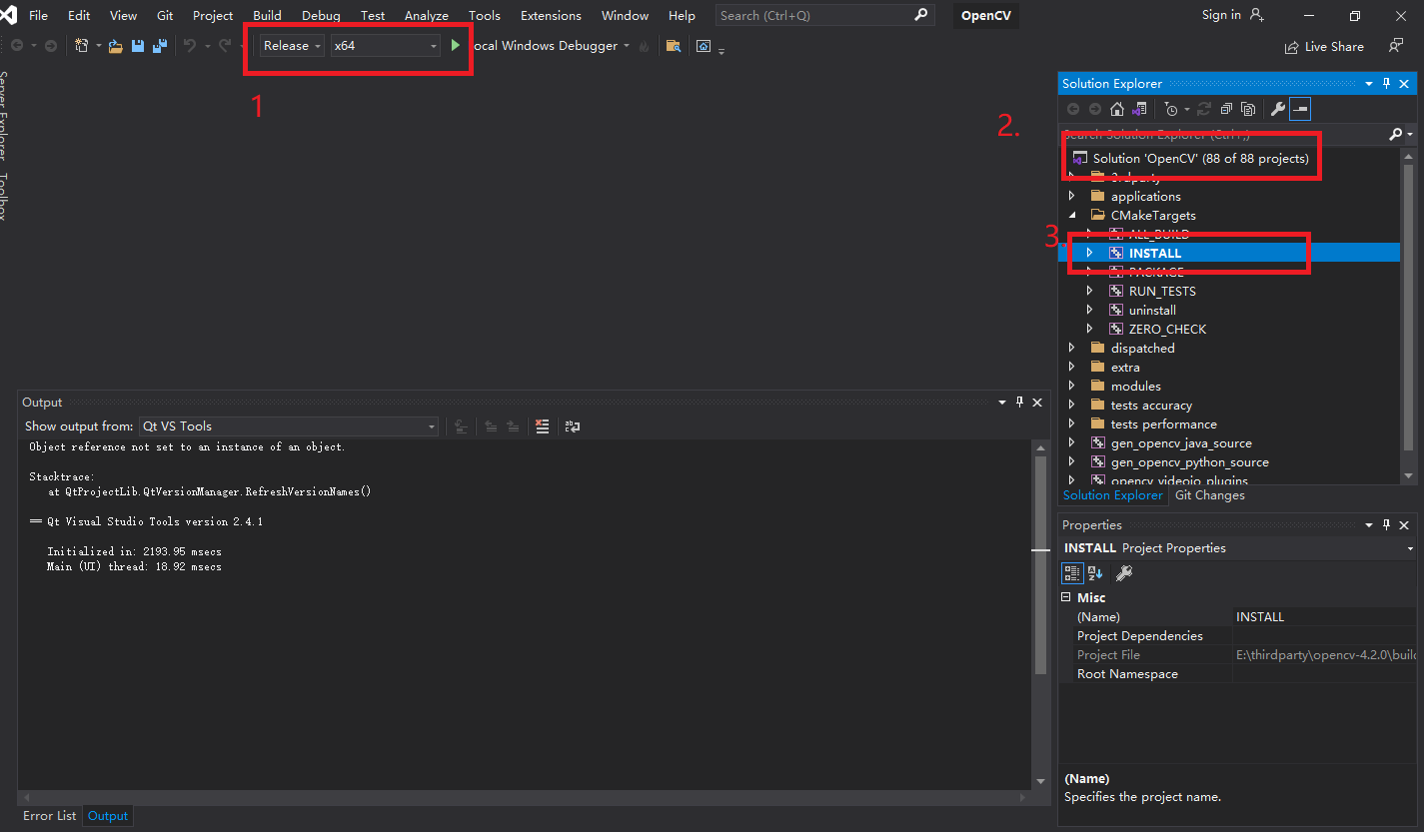
Task: Open the Debug menu
Action: 321,15
